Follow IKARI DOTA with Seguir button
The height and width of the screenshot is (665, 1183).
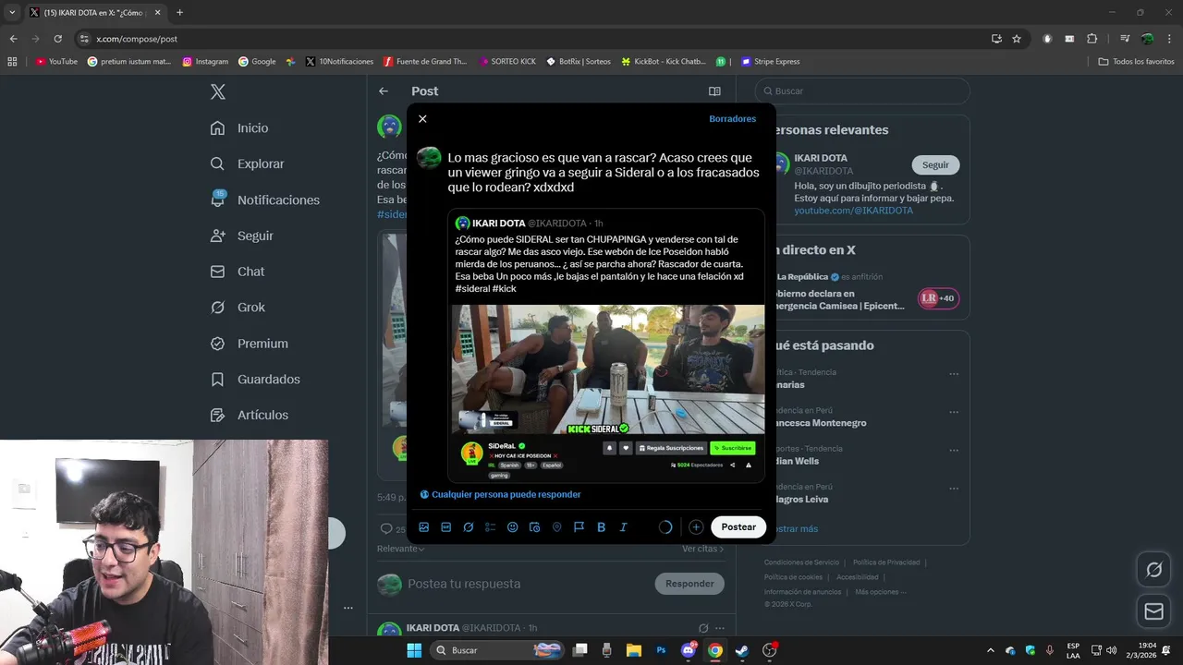pos(935,165)
